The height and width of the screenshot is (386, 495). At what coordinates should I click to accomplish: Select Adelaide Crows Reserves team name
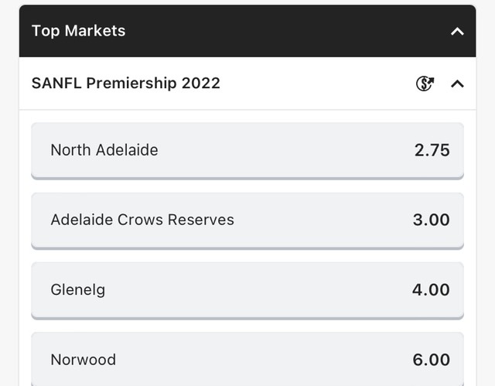click(142, 220)
